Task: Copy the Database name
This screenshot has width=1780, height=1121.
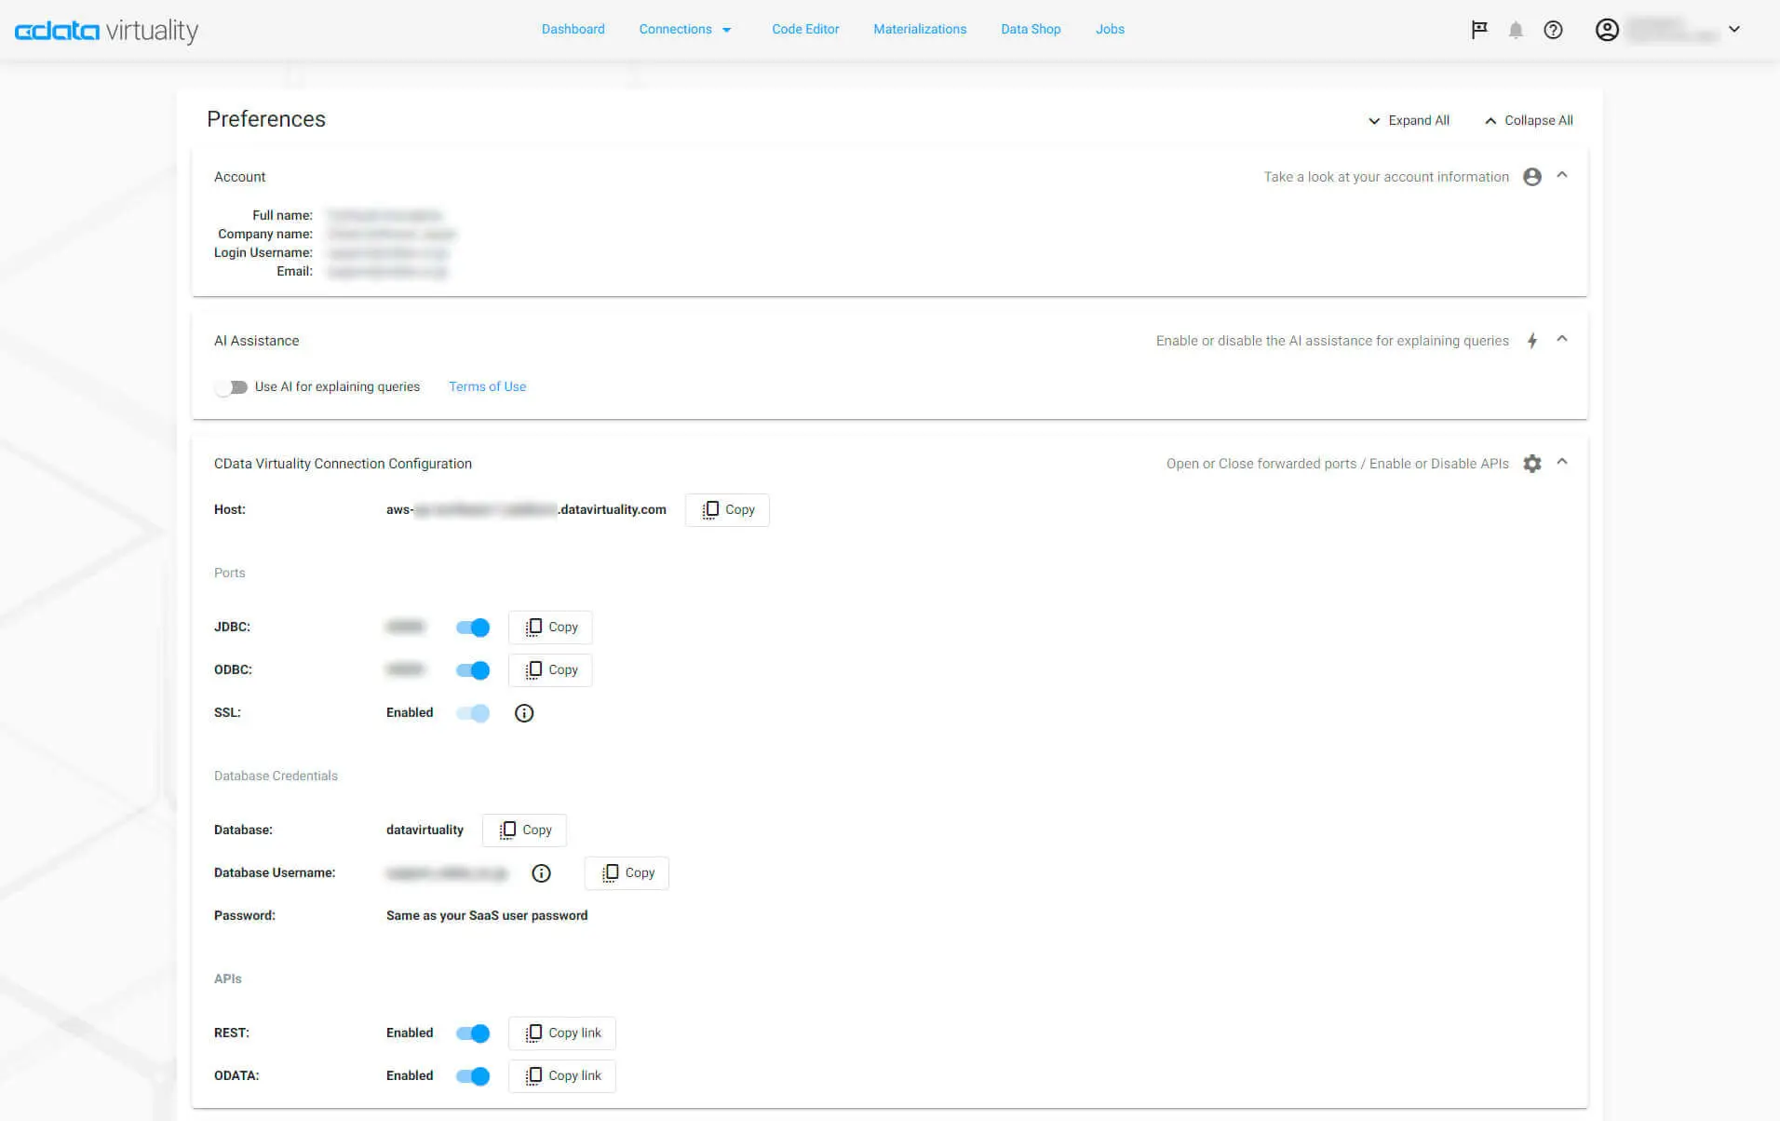Action: (x=524, y=831)
